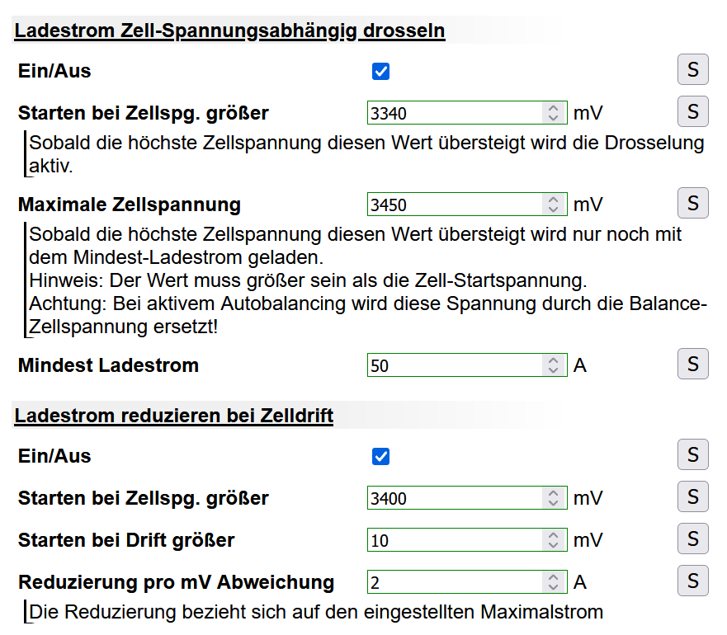727x635 pixels.
Task: Save Starten bei Drift größer with S button
Action: (x=692, y=539)
